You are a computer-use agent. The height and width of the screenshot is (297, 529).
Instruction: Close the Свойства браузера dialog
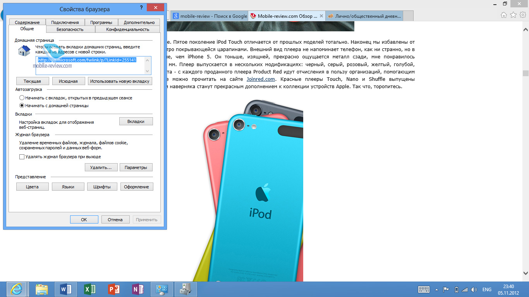click(x=156, y=8)
